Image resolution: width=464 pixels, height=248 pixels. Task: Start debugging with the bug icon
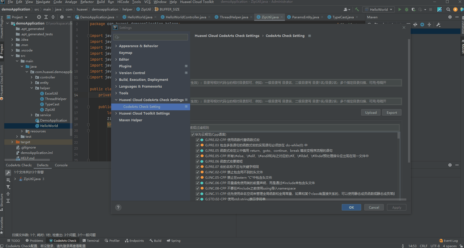[x=407, y=9]
